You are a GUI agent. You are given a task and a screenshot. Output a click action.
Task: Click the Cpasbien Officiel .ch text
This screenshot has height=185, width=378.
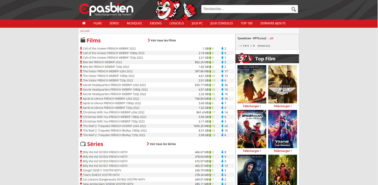(255, 38)
